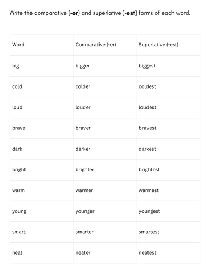Select the 'smarter' cell

(x=105, y=232)
